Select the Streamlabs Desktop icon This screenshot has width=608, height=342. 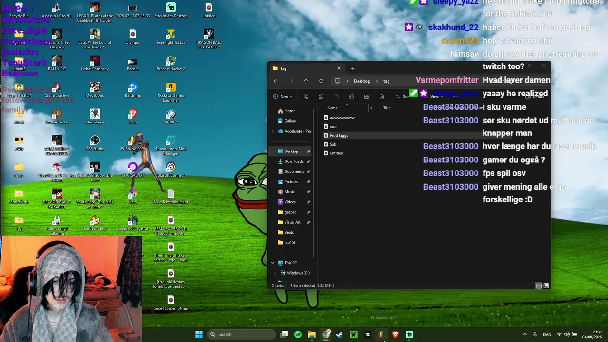point(171,10)
